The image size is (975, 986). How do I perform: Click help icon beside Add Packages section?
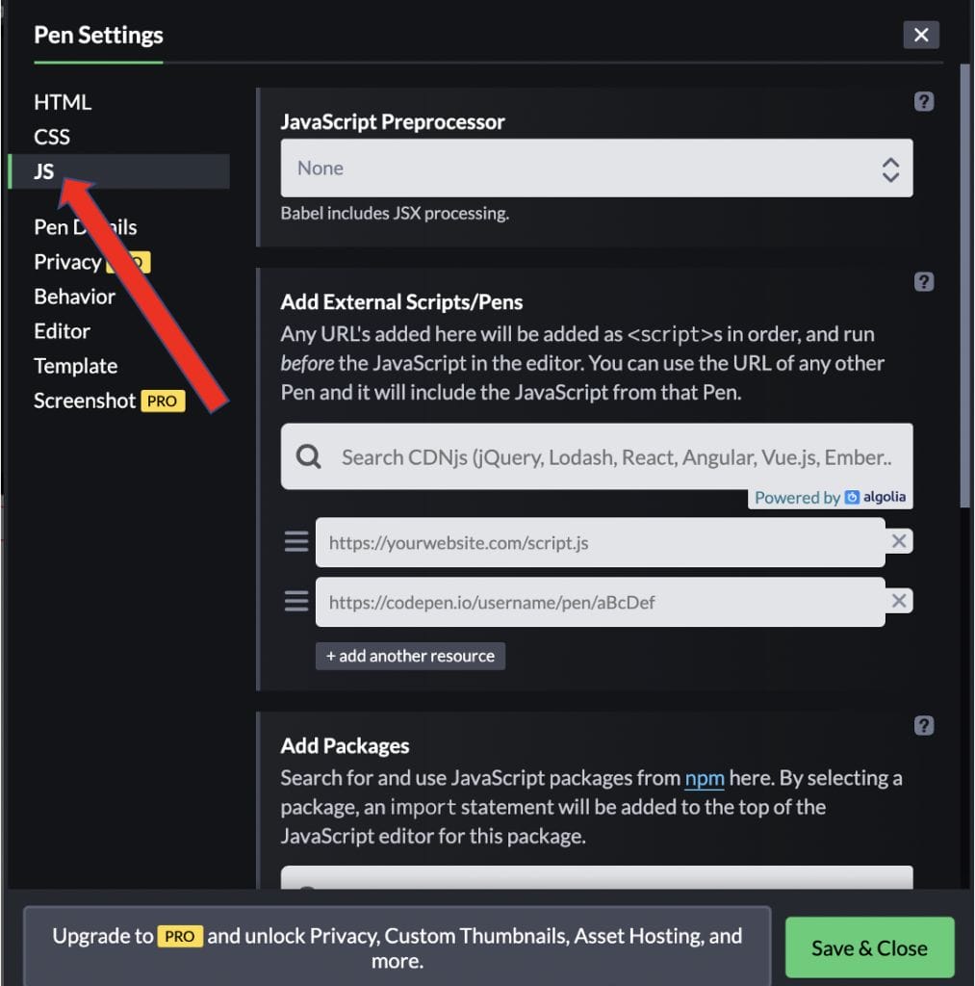pyautogui.click(x=923, y=725)
